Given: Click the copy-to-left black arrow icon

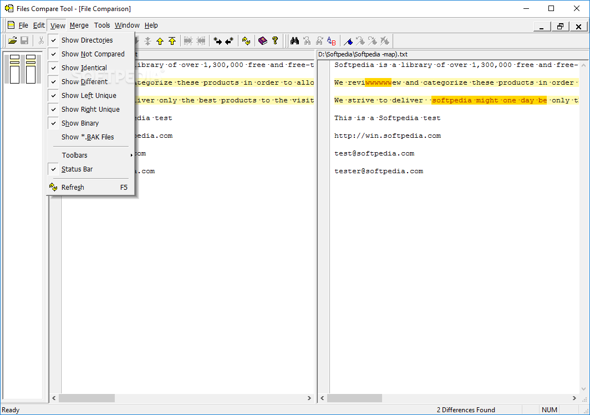Looking at the screenshot, I should tap(229, 41).
